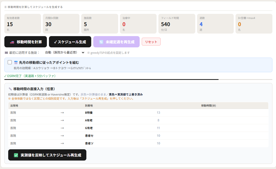Click the arrow icon in the A有老 row
The image size is (276, 169).
click(62, 120)
